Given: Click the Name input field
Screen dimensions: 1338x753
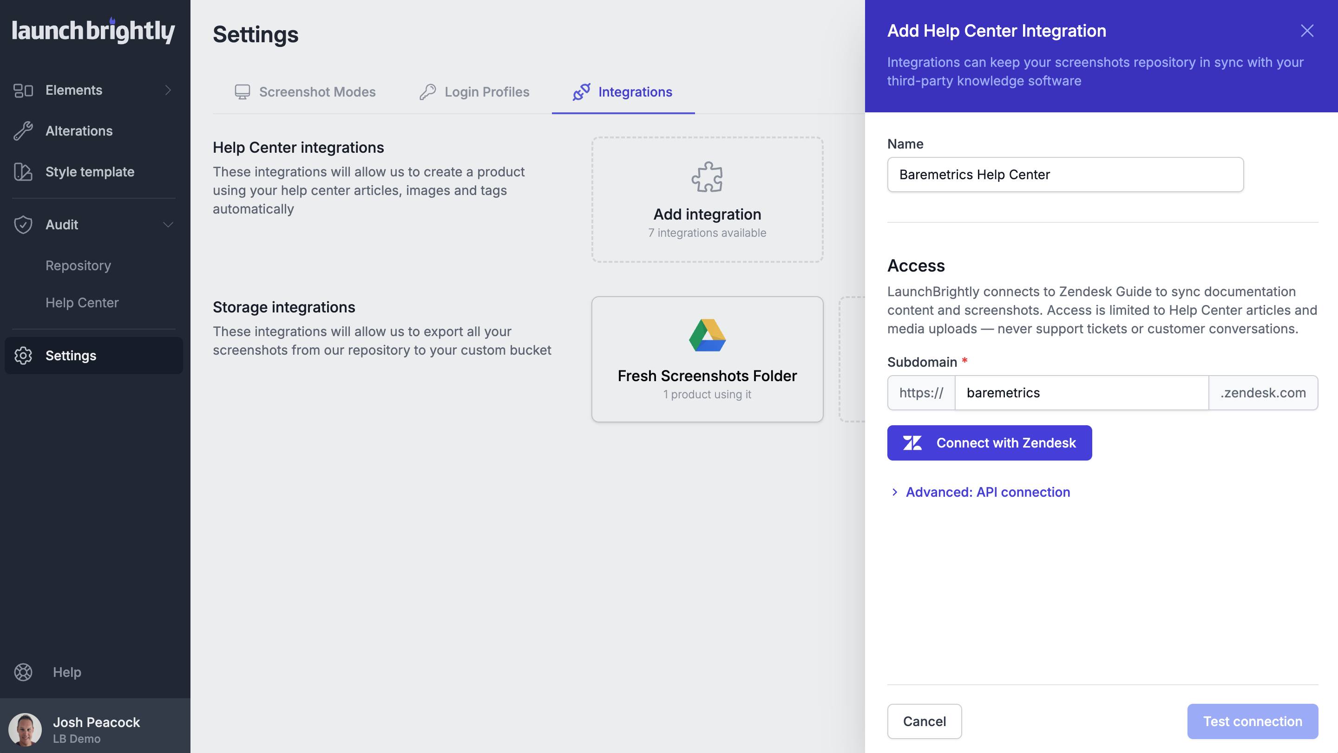Looking at the screenshot, I should click(1065, 175).
